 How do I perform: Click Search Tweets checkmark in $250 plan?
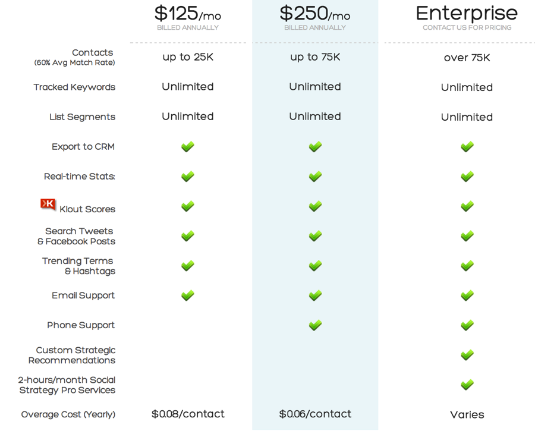(315, 236)
